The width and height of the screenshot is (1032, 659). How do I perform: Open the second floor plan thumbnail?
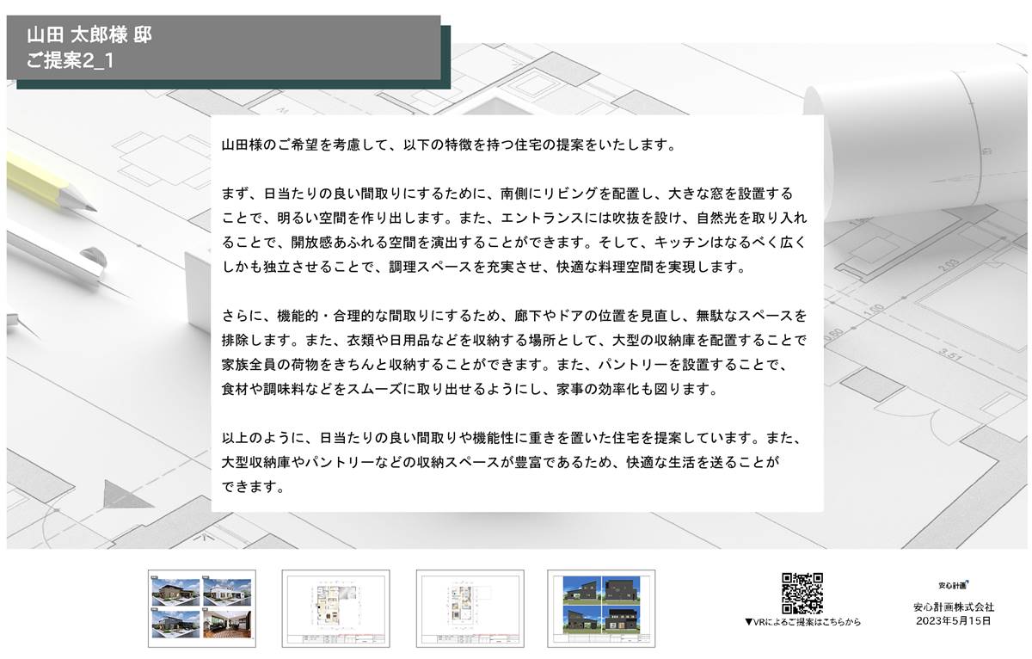470,608
